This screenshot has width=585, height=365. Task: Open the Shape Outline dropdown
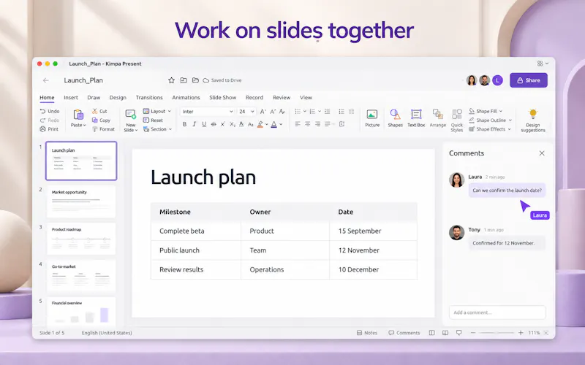click(490, 120)
